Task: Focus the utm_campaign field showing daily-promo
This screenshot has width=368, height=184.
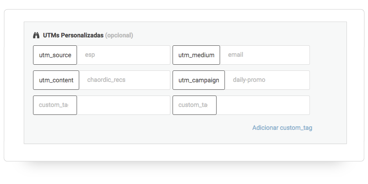Action: 267,80
